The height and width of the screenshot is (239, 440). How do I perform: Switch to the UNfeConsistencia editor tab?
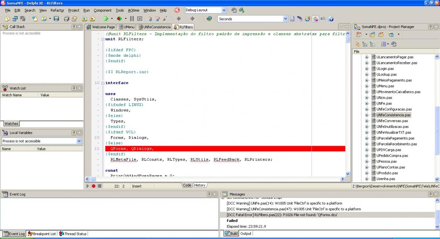pyautogui.click(x=154, y=27)
